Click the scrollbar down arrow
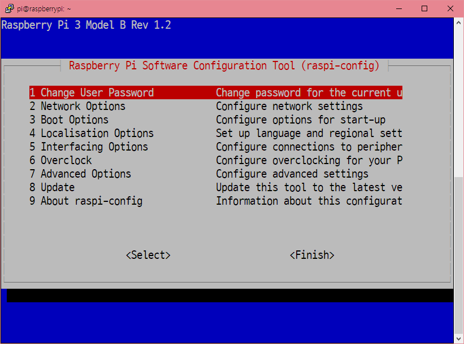Screen dimensions: 464x344 [458, 338]
